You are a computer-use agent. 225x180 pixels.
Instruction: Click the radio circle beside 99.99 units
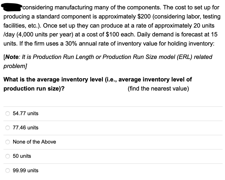point(7,170)
